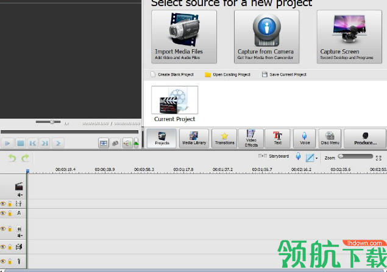Expand the dropdown arrow beside the pencil icon
Image resolution: width=387 pixels, height=272 pixels.
(317, 158)
